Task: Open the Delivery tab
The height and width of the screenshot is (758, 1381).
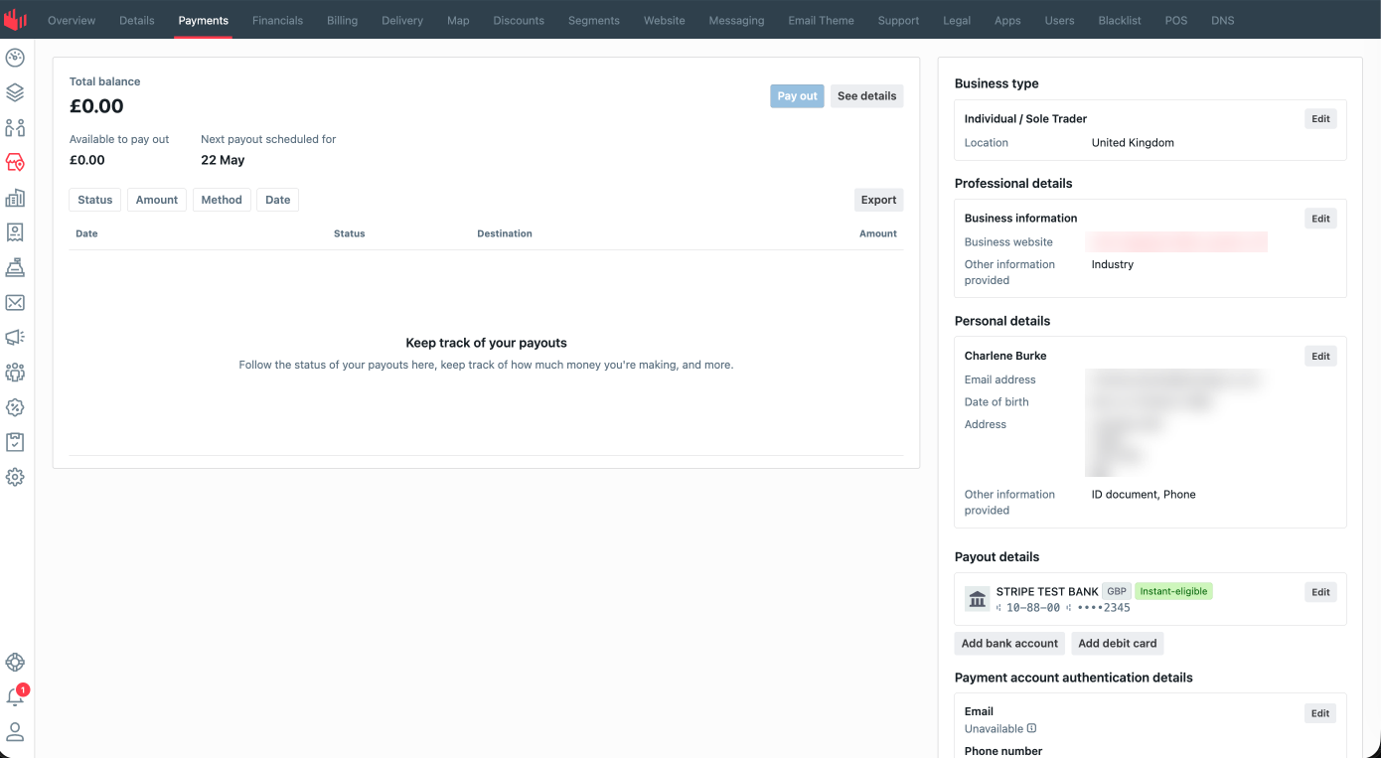Action: click(x=402, y=20)
